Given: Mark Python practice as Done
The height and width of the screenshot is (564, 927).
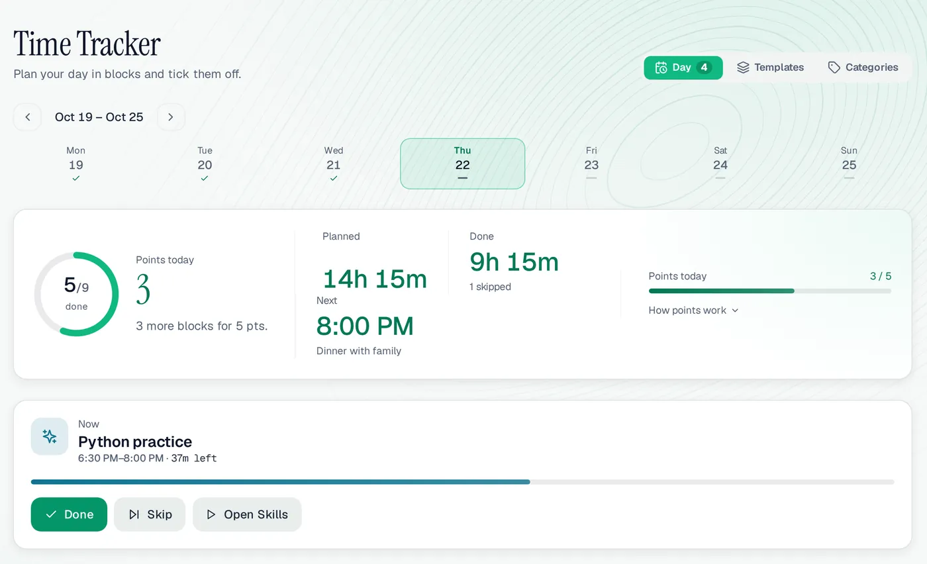Looking at the screenshot, I should click(x=69, y=514).
